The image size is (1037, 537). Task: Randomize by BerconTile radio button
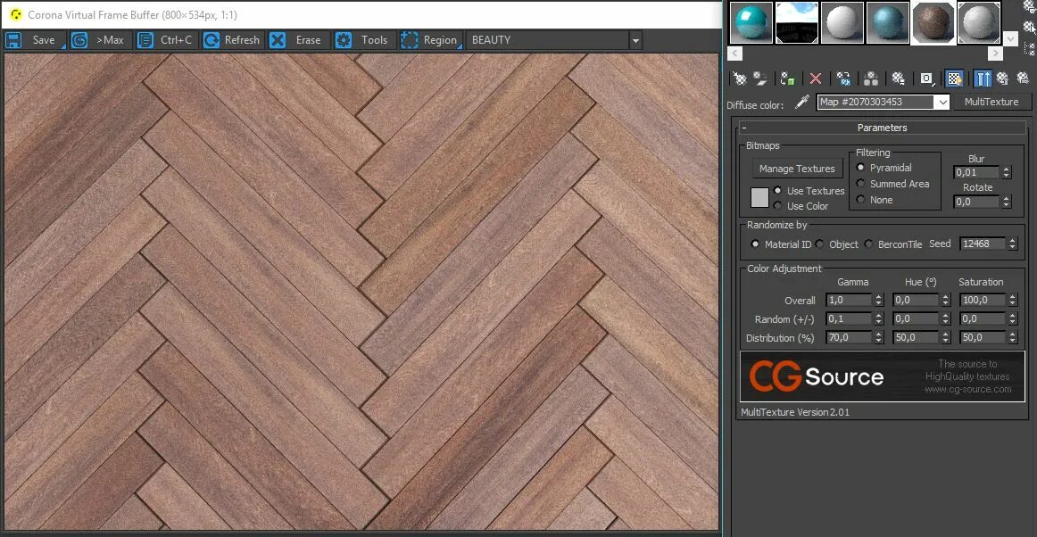(x=892, y=244)
